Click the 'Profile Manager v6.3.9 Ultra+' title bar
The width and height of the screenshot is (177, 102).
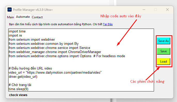point(33,10)
